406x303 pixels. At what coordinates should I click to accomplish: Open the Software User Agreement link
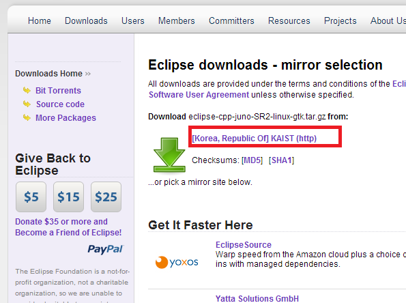pyautogui.click(x=199, y=95)
